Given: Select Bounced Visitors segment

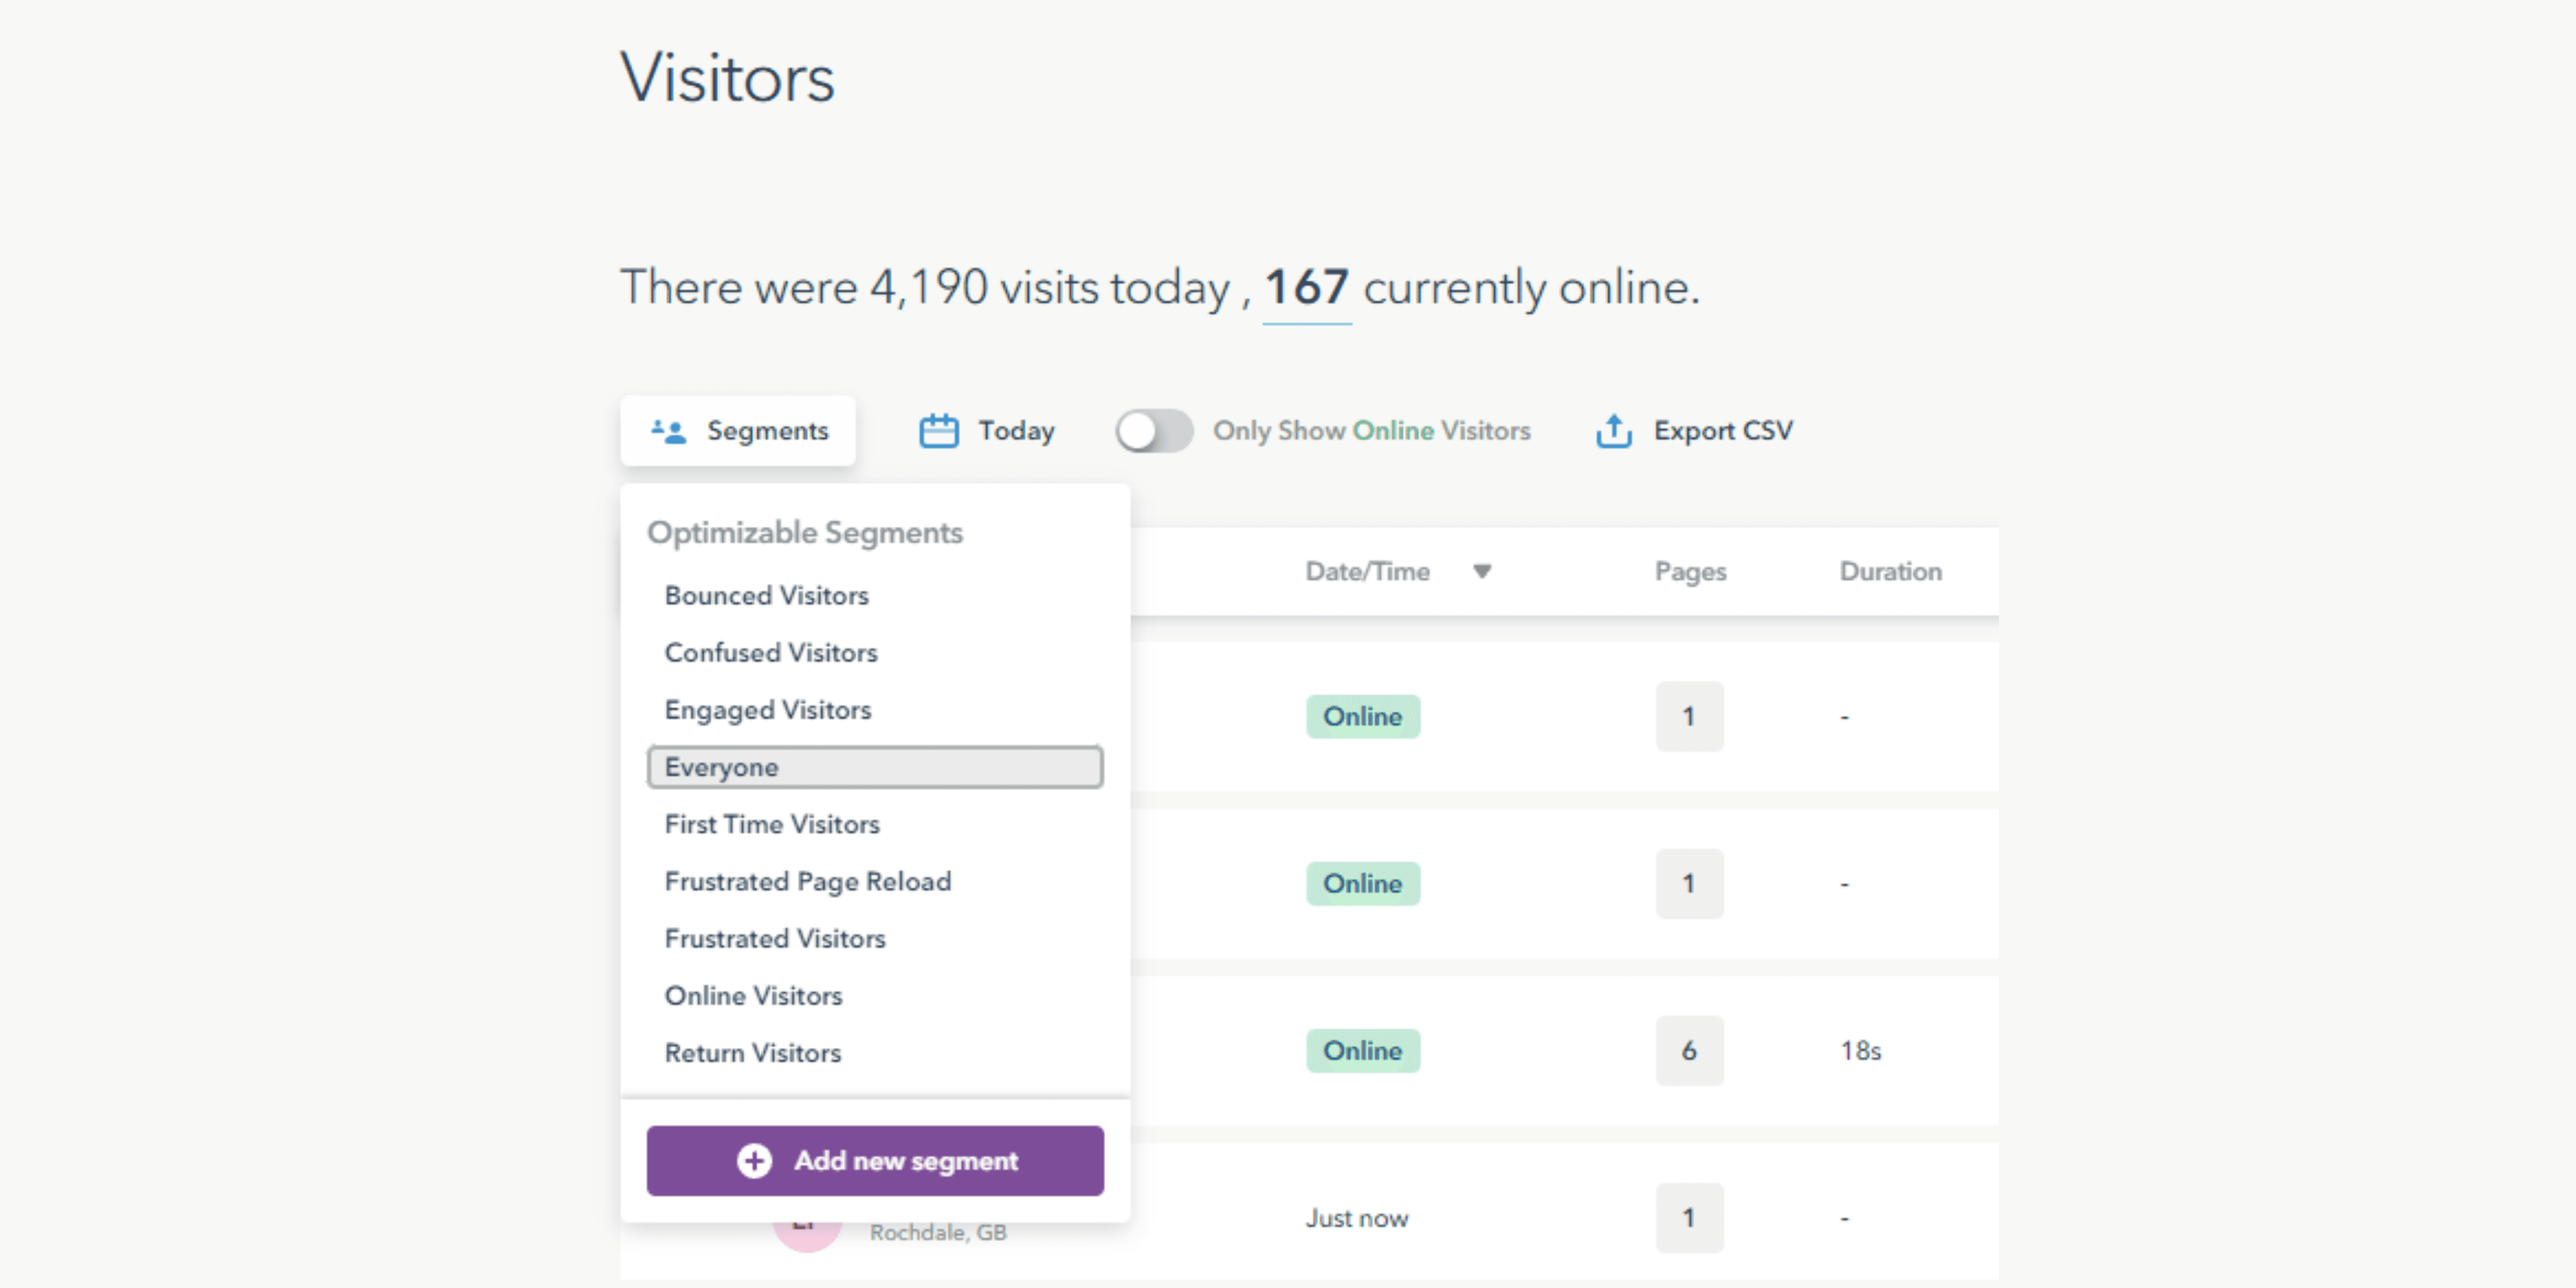Looking at the screenshot, I should pos(766,595).
